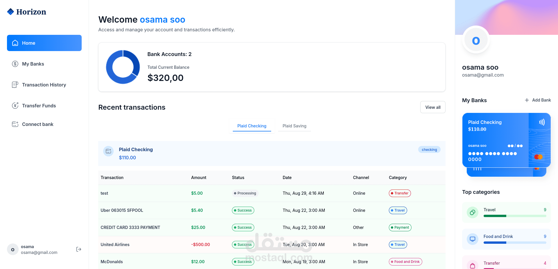The height and width of the screenshot is (269, 558).
Task: Click the plus icon for Add Bank
Action: (x=527, y=100)
